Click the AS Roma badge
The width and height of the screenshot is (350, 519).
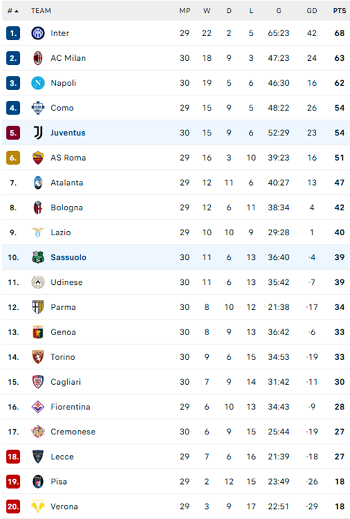37,158
